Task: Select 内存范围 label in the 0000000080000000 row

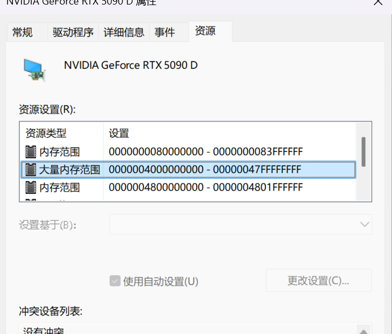Action: (60, 152)
